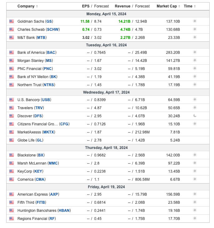Click the sun time icon in KeyCorp row

click(x=195, y=171)
